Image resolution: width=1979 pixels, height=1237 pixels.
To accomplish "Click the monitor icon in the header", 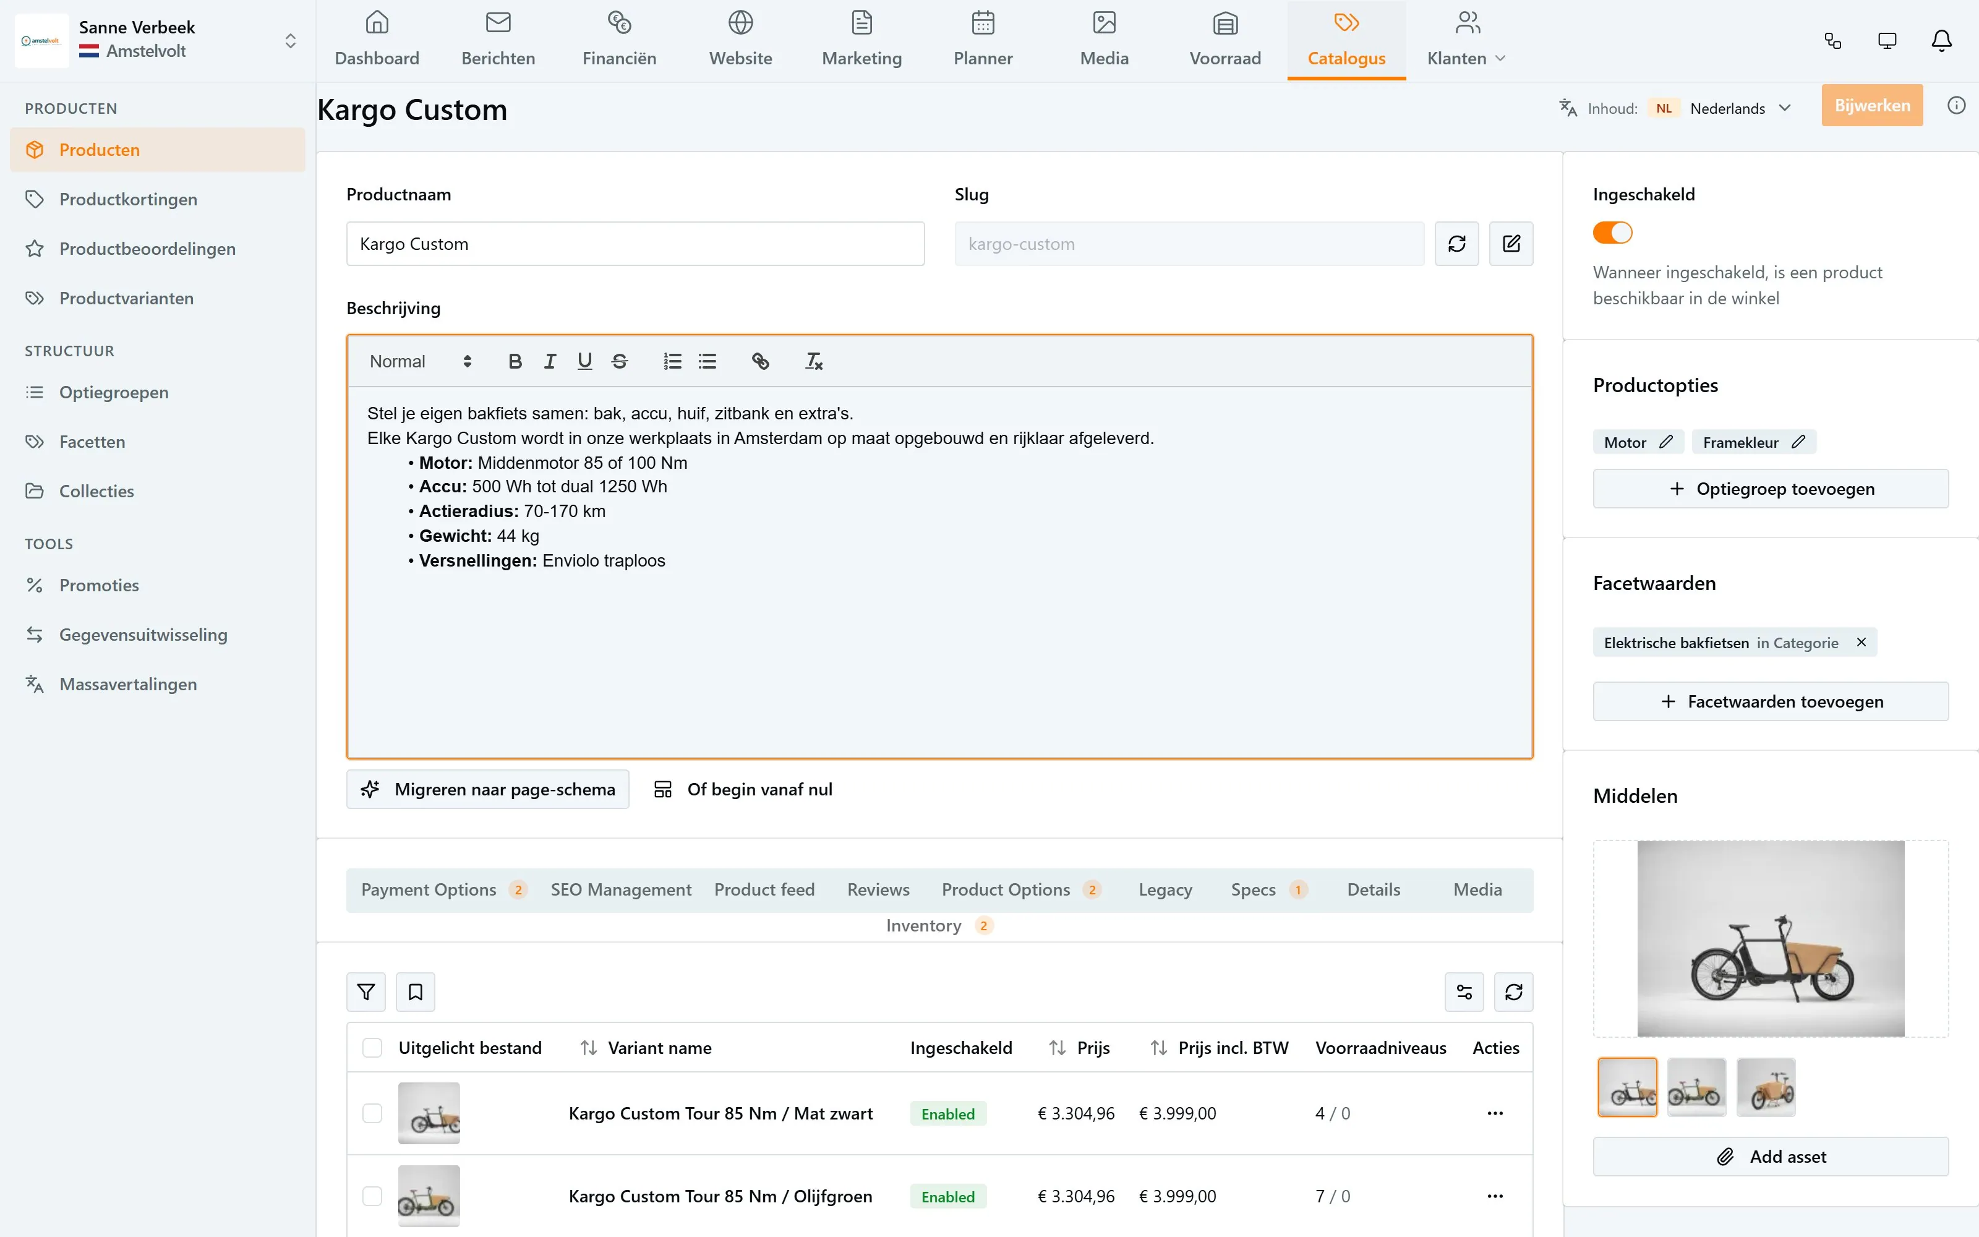I will point(1887,41).
